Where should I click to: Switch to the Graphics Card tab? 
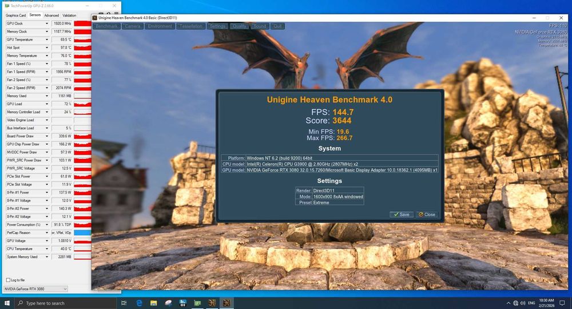[15, 15]
